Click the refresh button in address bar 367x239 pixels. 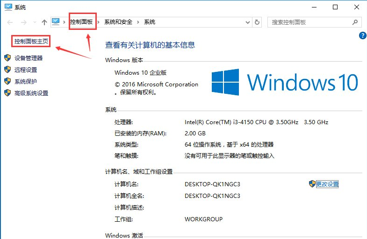coord(257,22)
